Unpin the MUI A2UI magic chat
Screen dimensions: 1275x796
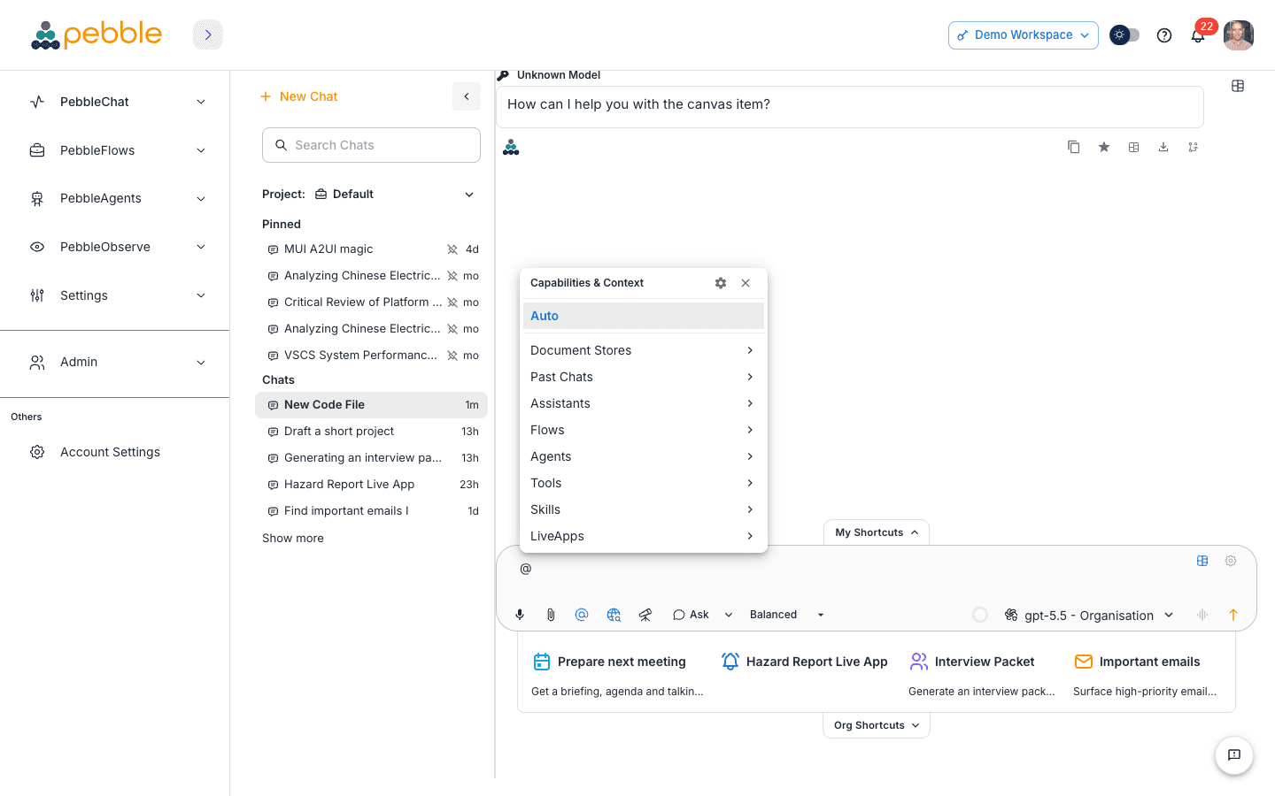[452, 249]
